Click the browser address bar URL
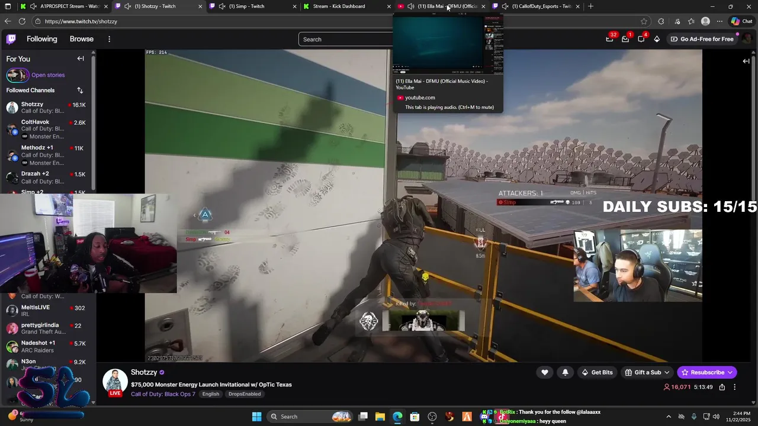 pyautogui.click(x=81, y=21)
